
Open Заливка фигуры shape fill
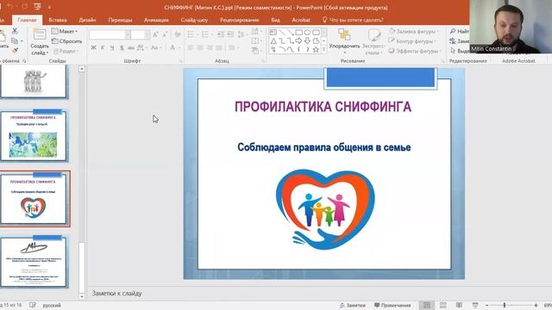click(414, 31)
